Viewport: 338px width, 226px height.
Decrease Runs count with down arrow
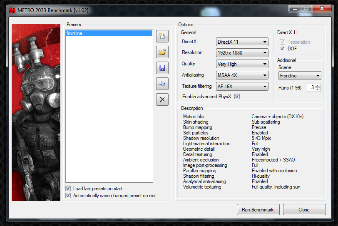[318, 89]
